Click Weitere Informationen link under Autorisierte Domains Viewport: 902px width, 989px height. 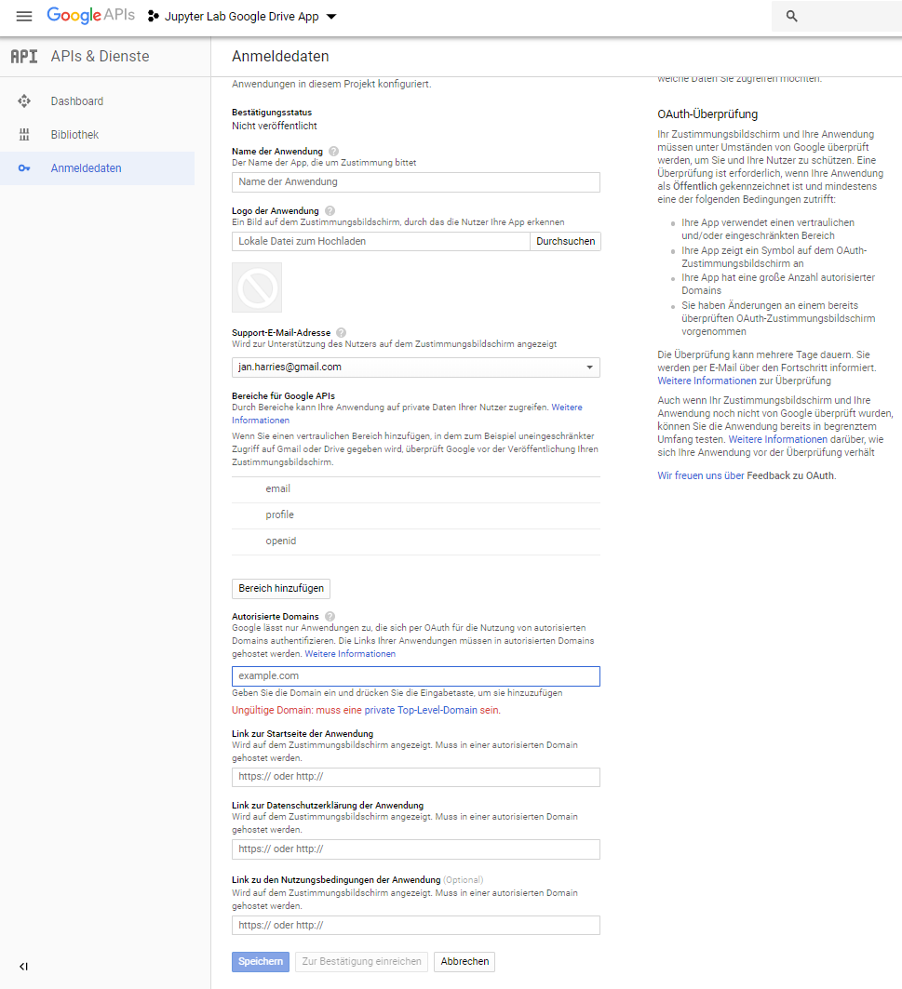click(350, 654)
